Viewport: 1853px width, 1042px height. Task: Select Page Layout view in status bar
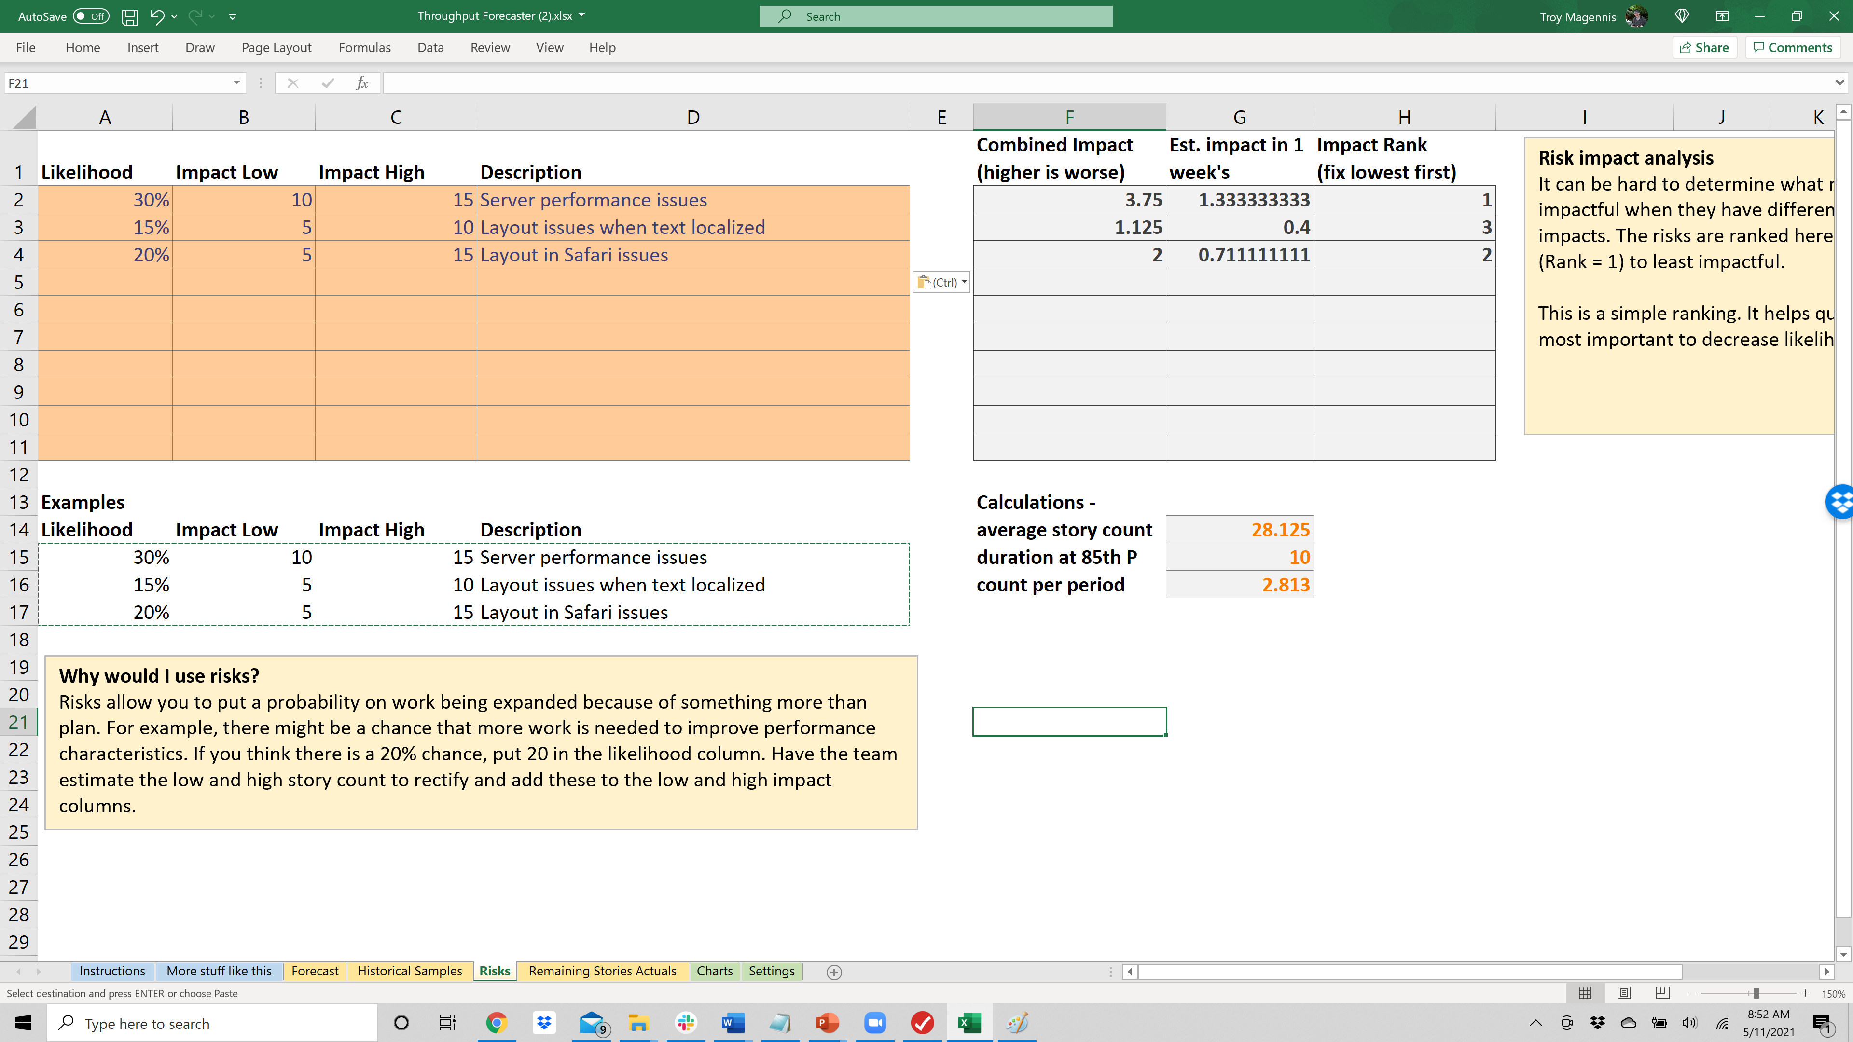coord(1624,993)
